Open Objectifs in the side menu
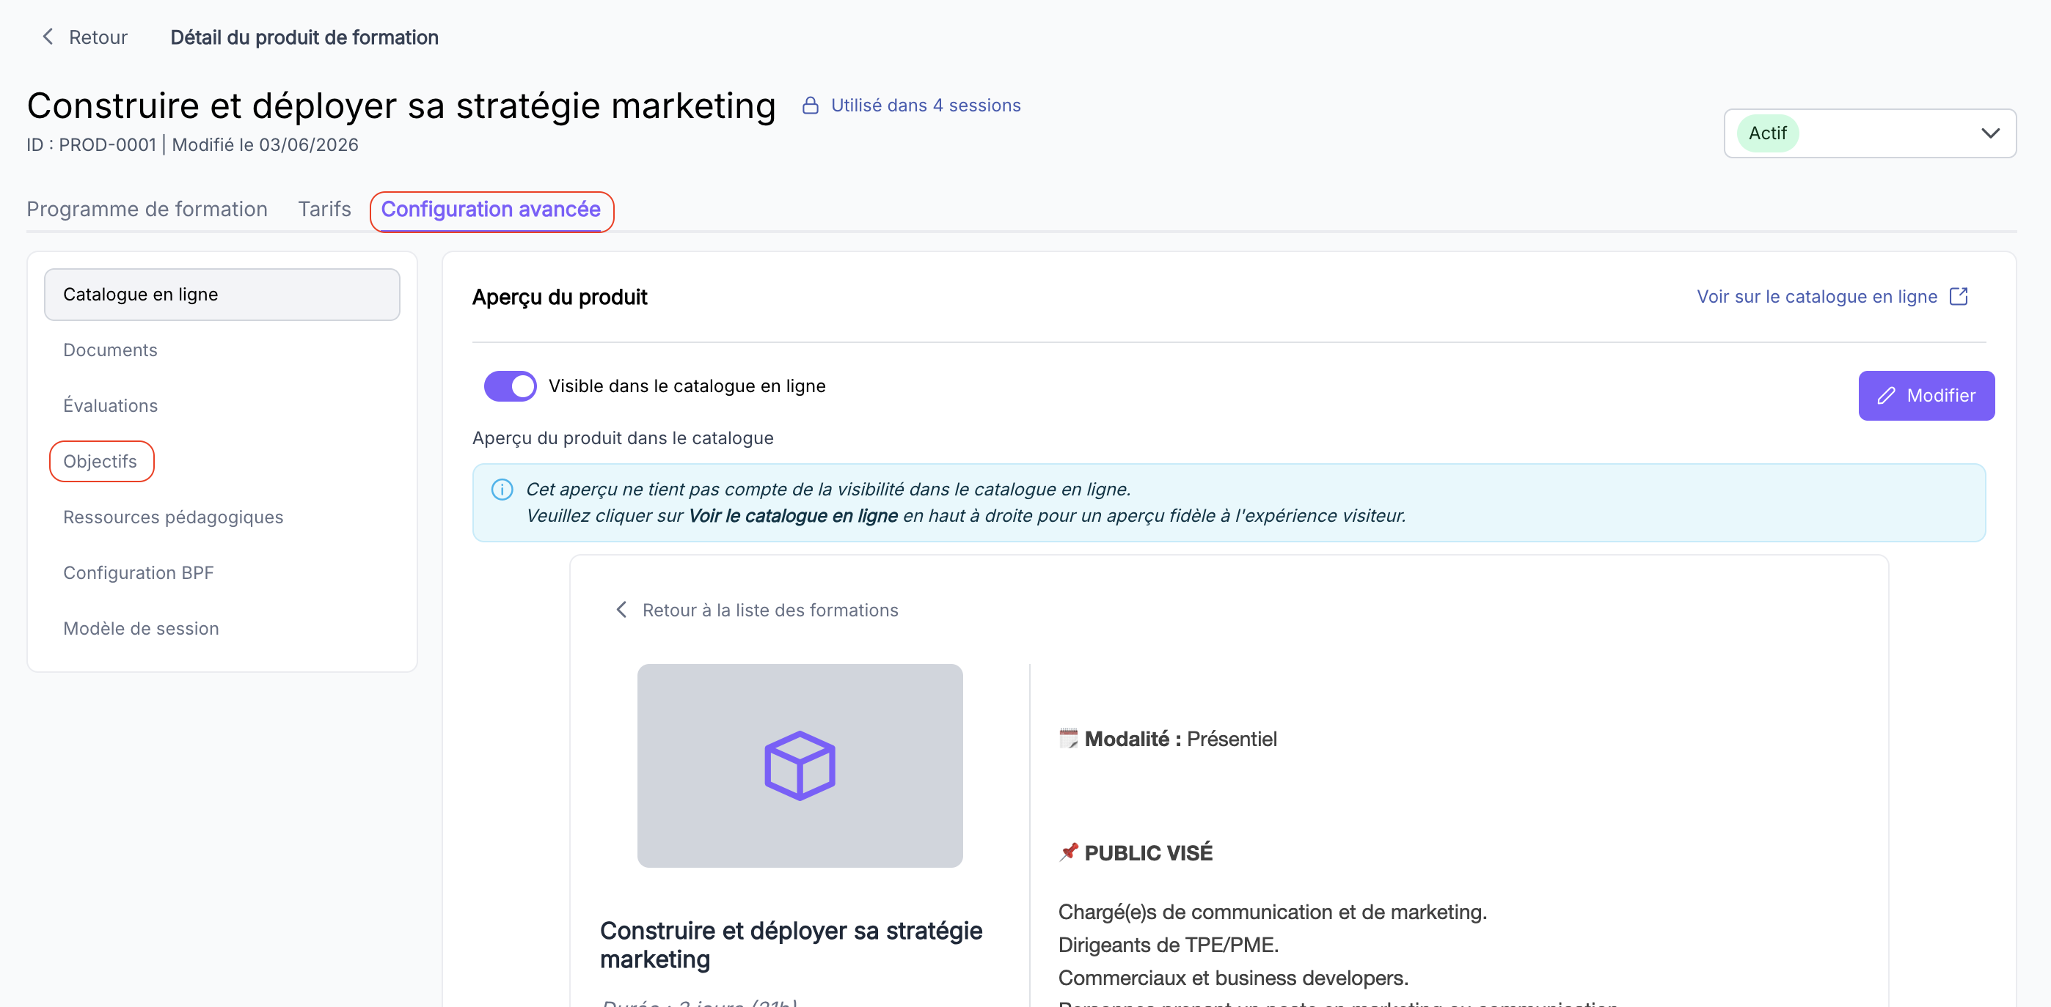This screenshot has height=1007, width=2051. pyautogui.click(x=100, y=461)
